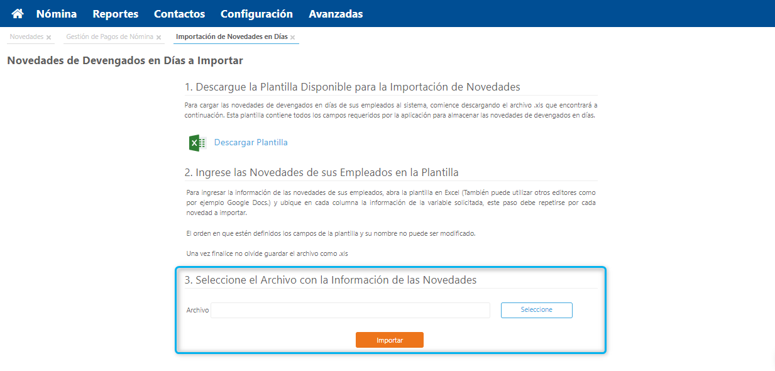
Task: Open the Contactos menu
Action: click(179, 13)
